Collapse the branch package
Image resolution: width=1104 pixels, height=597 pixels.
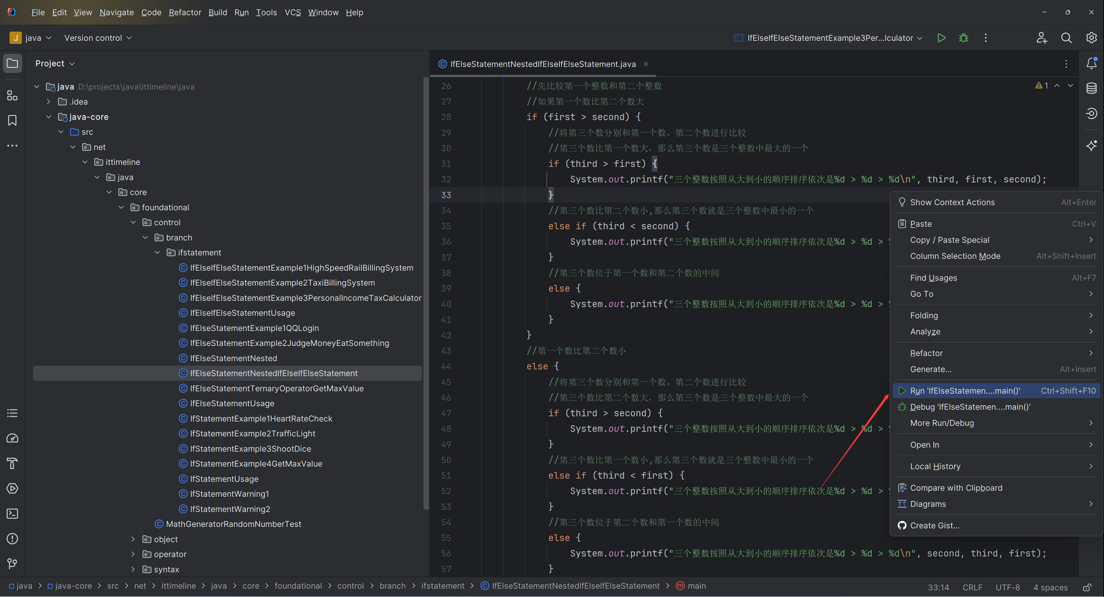point(145,237)
